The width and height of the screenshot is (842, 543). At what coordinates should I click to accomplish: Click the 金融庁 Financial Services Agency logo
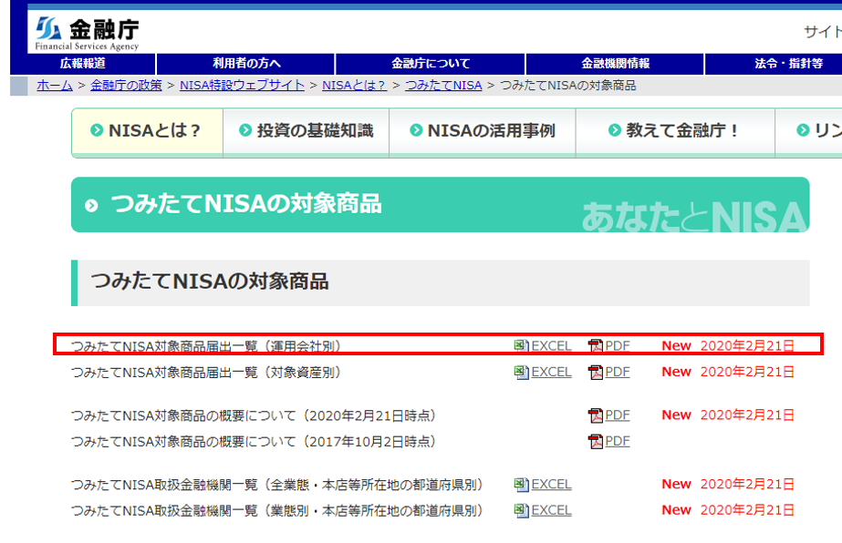tap(88, 34)
